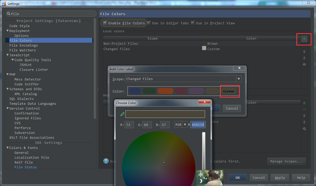Move local color up arrow

tap(304, 52)
